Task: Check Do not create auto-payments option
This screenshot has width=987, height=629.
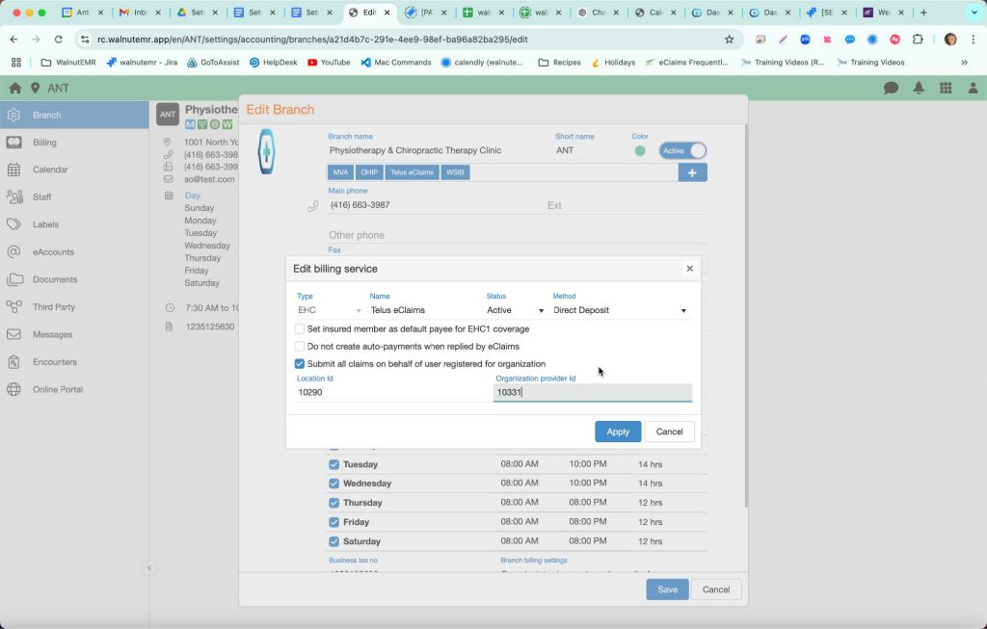Action: [300, 347]
